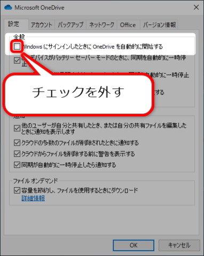
Task: Toggle Files On-Demand save space checkbox
Action: coord(17,190)
